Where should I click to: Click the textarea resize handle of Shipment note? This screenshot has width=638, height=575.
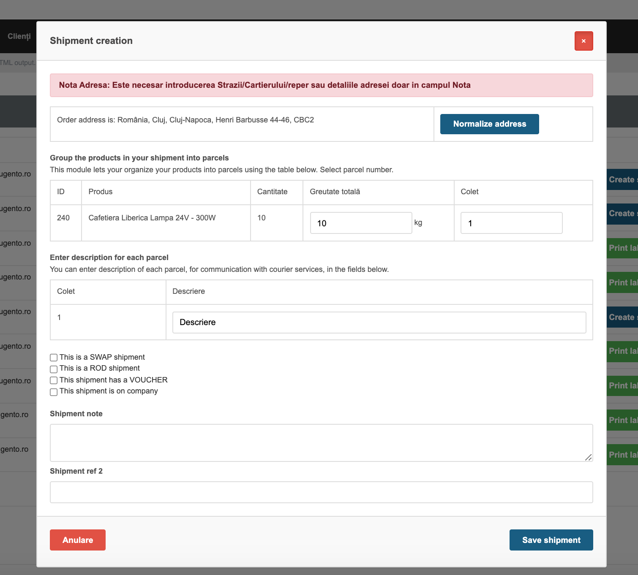pyautogui.click(x=589, y=457)
